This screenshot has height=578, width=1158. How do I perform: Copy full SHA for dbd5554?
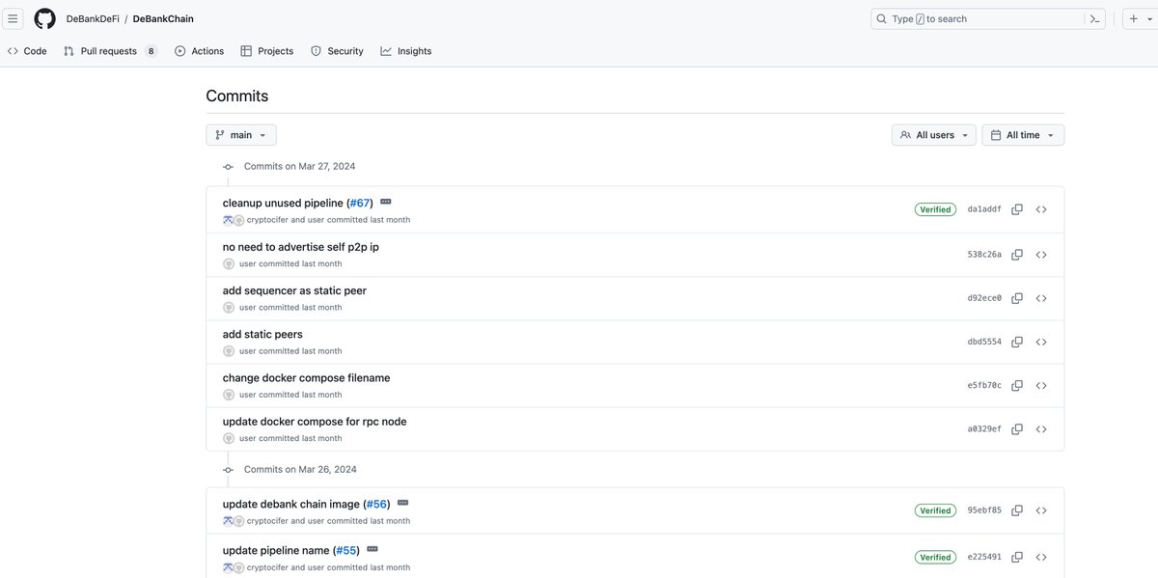1017,342
